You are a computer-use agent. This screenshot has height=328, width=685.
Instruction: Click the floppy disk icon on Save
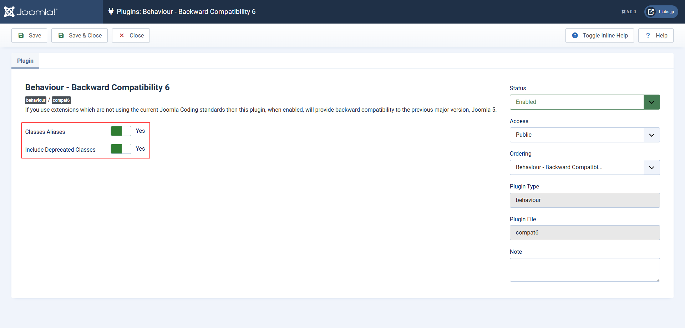pyautogui.click(x=21, y=35)
